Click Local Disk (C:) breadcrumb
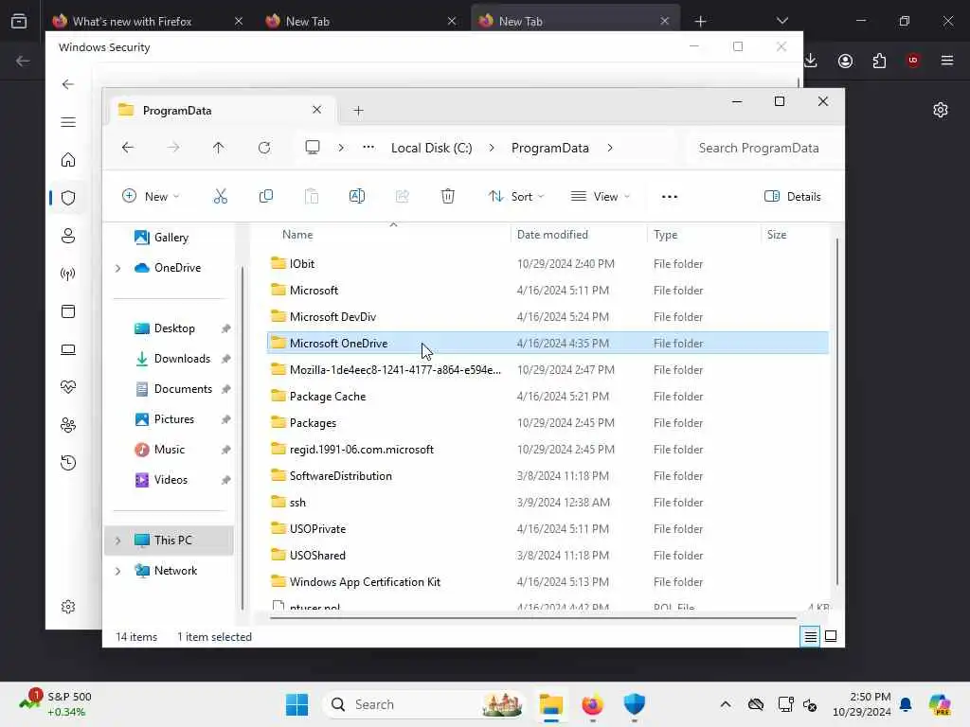This screenshot has width=970, height=727. pyautogui.click(x=431, y=148)
